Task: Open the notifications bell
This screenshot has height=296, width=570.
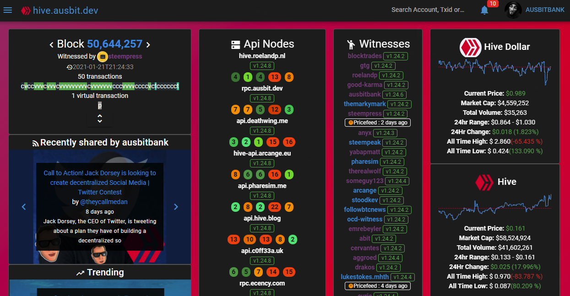Action: click(x=484, y=10)
